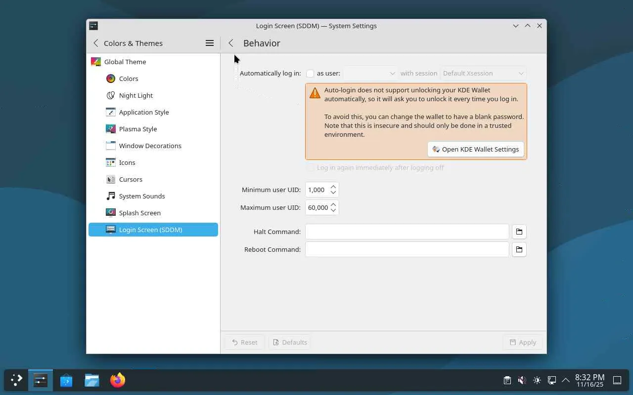Launch Firefox from the taskbar
This screenshot has height=395, width=633.
(118, 380)
